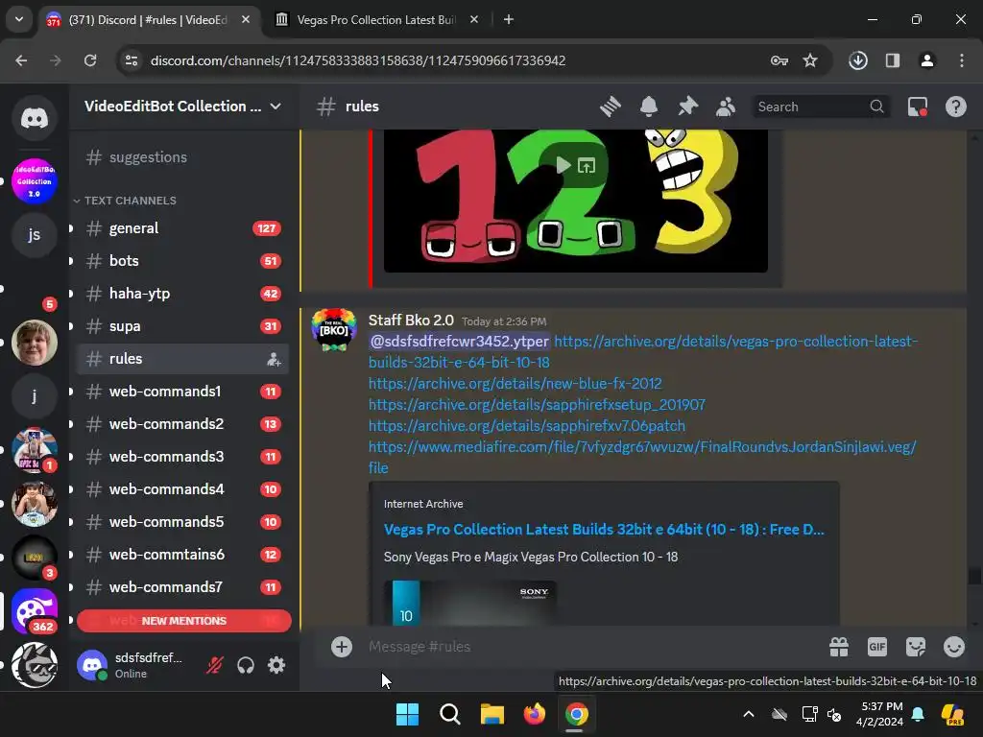Viewport: 983px width, 737px height.
Task: Open User Settings gear icon
Action: (276, 665)
